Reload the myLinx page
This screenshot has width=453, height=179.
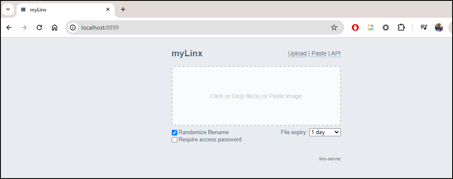pyautogui.click(x=39, y=28)
